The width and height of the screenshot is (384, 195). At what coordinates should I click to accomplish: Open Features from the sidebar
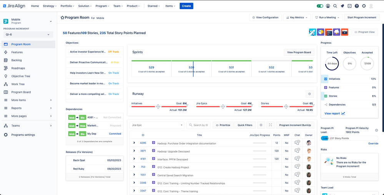[17, 52]
